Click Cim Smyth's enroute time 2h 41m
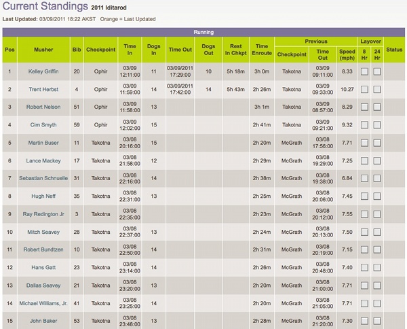This screenshot has width=407, height=329. (262, 125)
